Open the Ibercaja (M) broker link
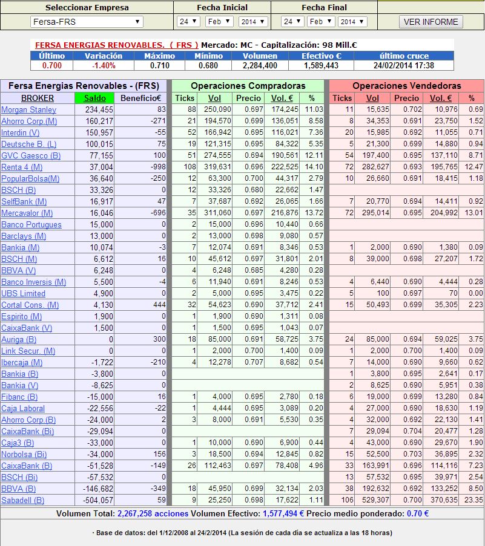Screen dimensions: 485x546 click(22, 363)
